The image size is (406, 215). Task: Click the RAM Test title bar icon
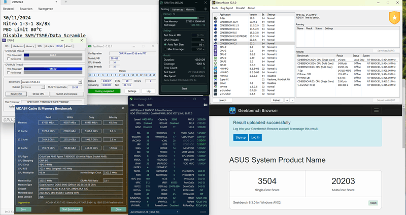[162, 3]
